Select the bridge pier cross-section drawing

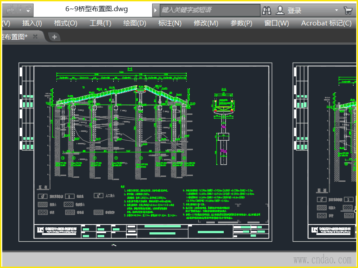[x=223, y=130]
